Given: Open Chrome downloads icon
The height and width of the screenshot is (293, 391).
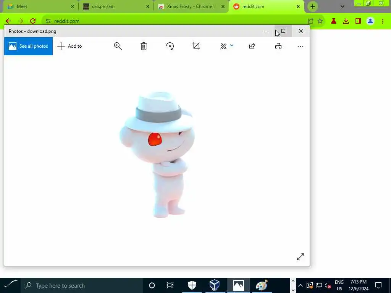Looking at the screenshot, I should click(x=346, y=21).
